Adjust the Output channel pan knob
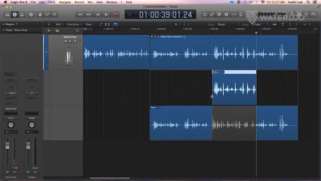This screenshot has height=181, width=321. 32,125
